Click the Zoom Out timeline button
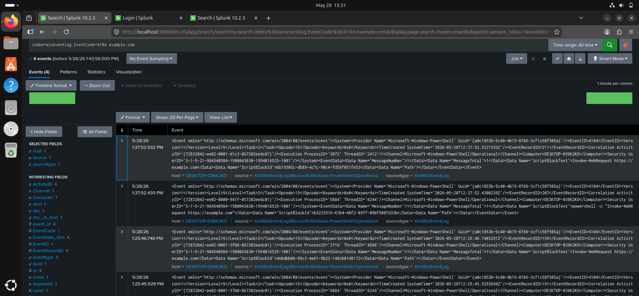 pyautogui.click(x=97, y=85)
